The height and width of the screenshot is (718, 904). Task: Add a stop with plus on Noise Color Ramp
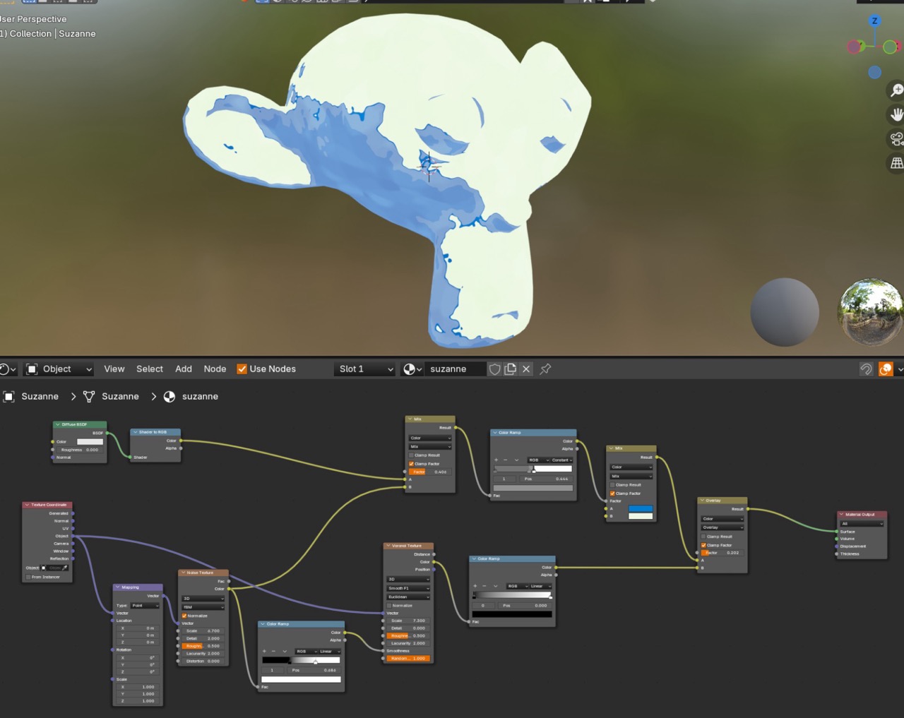[x=264, y=651]
